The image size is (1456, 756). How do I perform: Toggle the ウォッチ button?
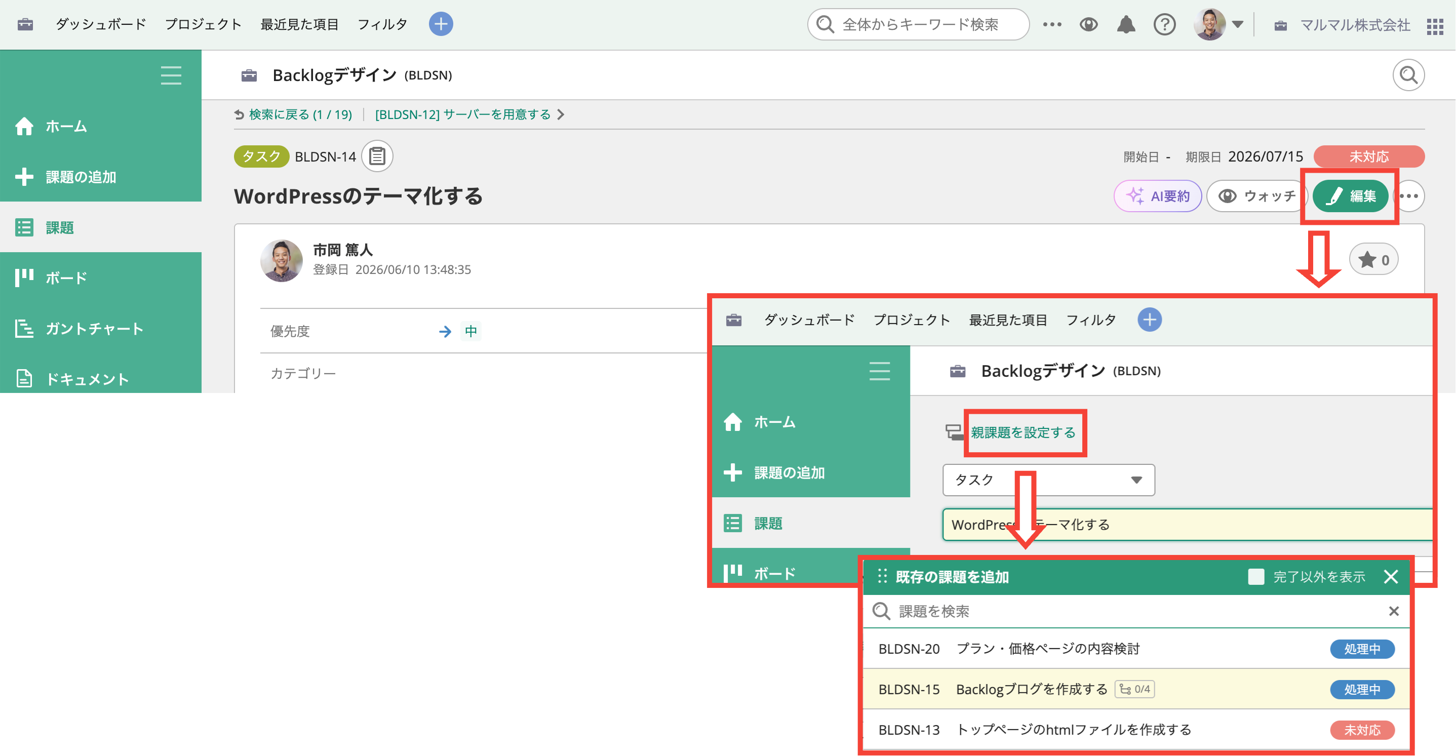1257,196
